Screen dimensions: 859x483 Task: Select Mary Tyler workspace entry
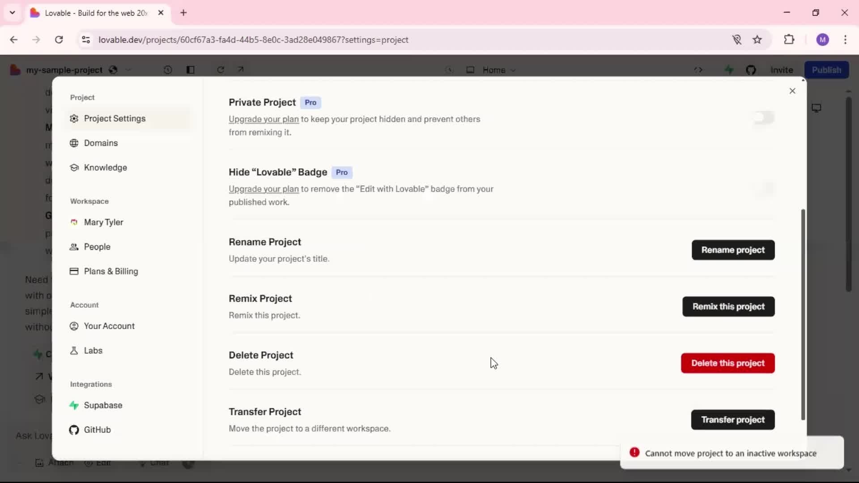103,222
